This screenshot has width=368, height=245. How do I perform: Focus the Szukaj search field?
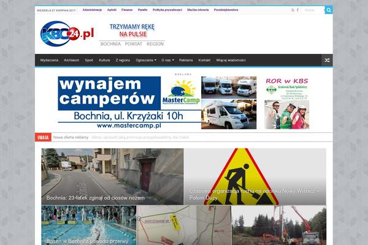point(313,10)
